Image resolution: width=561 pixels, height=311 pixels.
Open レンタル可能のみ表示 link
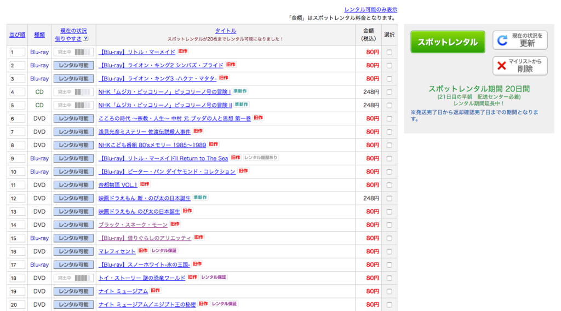pos(371,10)
